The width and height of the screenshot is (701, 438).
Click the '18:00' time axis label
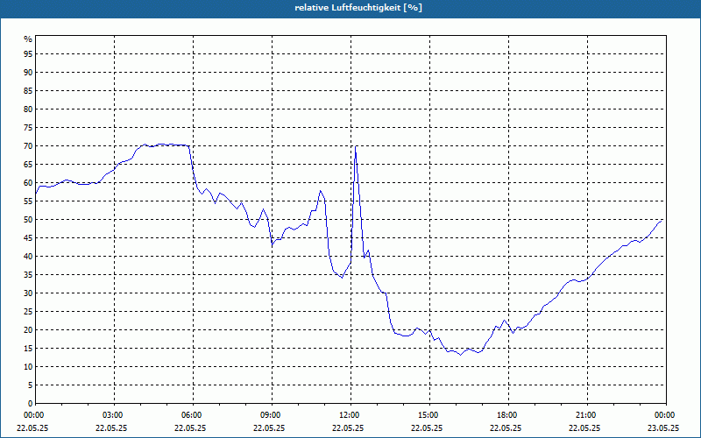point(506,415)
